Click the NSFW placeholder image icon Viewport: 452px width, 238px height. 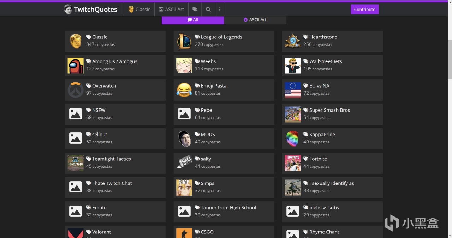76,114
